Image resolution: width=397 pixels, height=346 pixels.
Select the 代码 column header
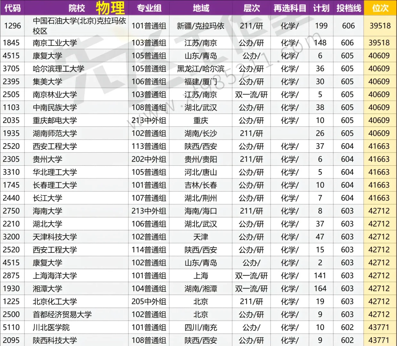pyautogui.click(x=12, y=8)
